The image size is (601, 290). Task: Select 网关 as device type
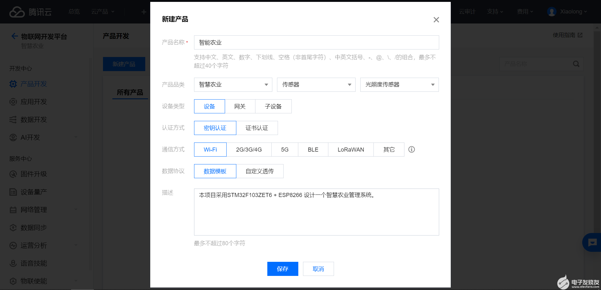[240, 106]
